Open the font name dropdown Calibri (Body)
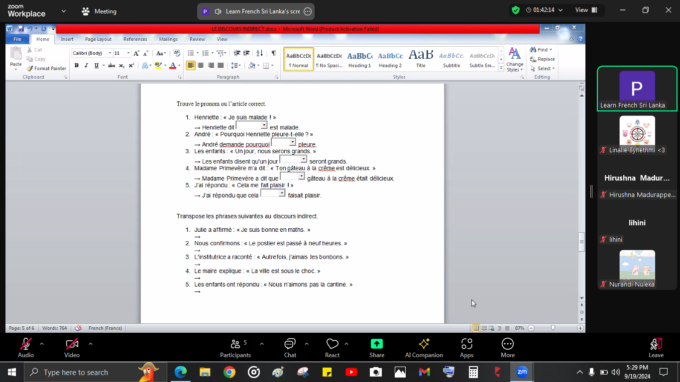Screen dimensions: 680x382 [x=110, y=53]
